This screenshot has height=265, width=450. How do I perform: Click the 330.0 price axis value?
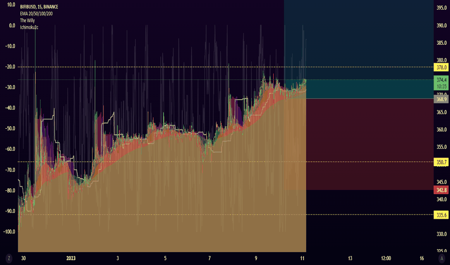(442, 234)
